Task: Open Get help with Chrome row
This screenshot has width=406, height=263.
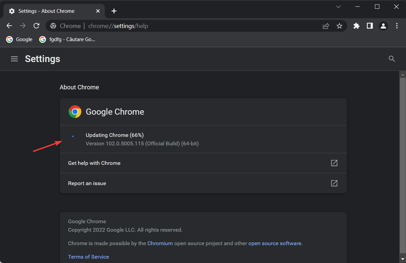Action: pos(203,163)
